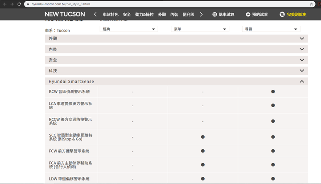Expand the 外觀 spec section
This screenshot has height=184, width=321.
click(177, 39)
